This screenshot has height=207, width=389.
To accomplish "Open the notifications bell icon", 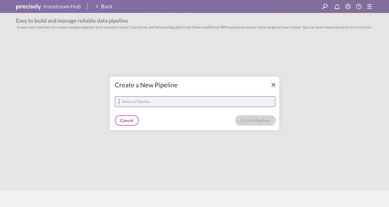I will (337, 6).
